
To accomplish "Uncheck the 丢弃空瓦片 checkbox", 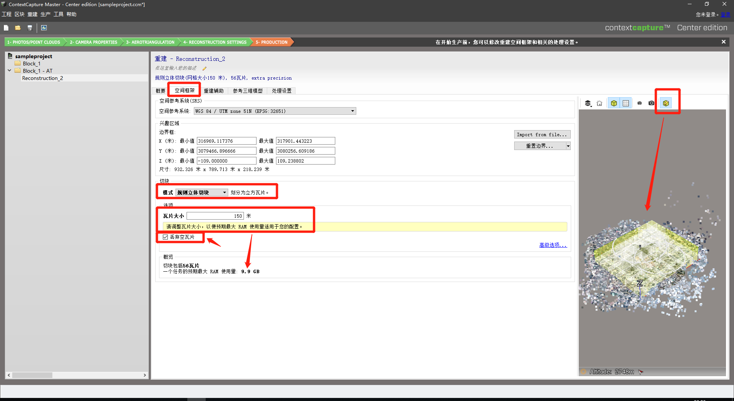I will [x=166, y=237].
